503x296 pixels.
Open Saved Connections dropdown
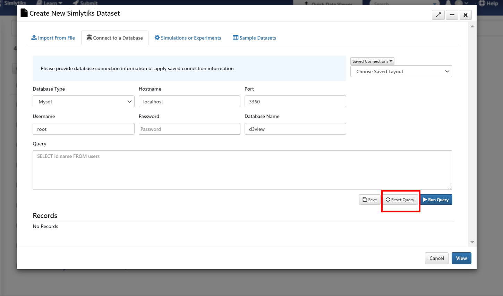coord(372,61)
